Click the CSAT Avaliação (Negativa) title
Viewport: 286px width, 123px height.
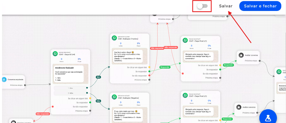coord(128,98)
